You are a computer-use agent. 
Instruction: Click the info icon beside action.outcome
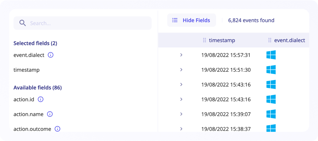click(57, 129)
